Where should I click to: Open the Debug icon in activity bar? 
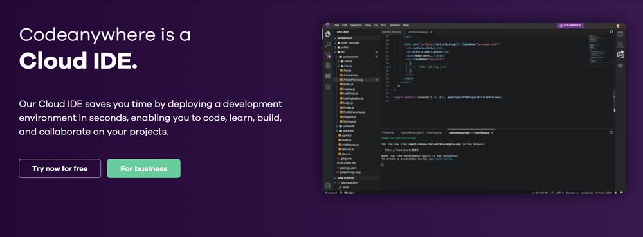pos(328,66)
